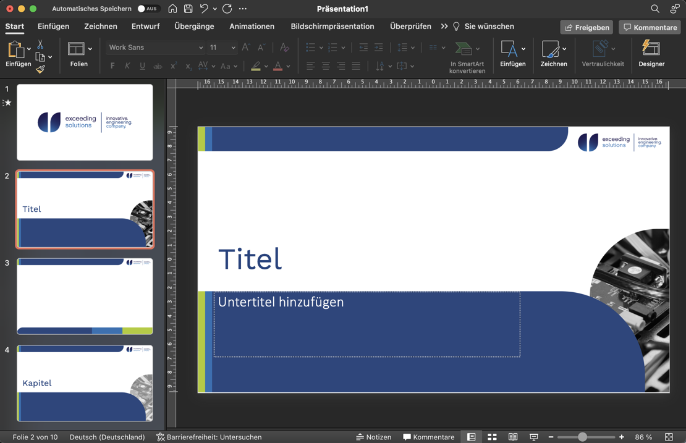
Task: Switch to the Einfügen tab
Action: tap(53, 27)
